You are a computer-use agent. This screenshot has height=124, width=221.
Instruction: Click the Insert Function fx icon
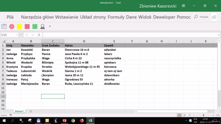coord(39,35)
